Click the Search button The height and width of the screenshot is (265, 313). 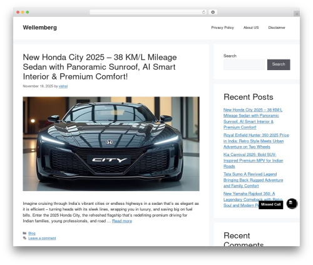(279, 65)
